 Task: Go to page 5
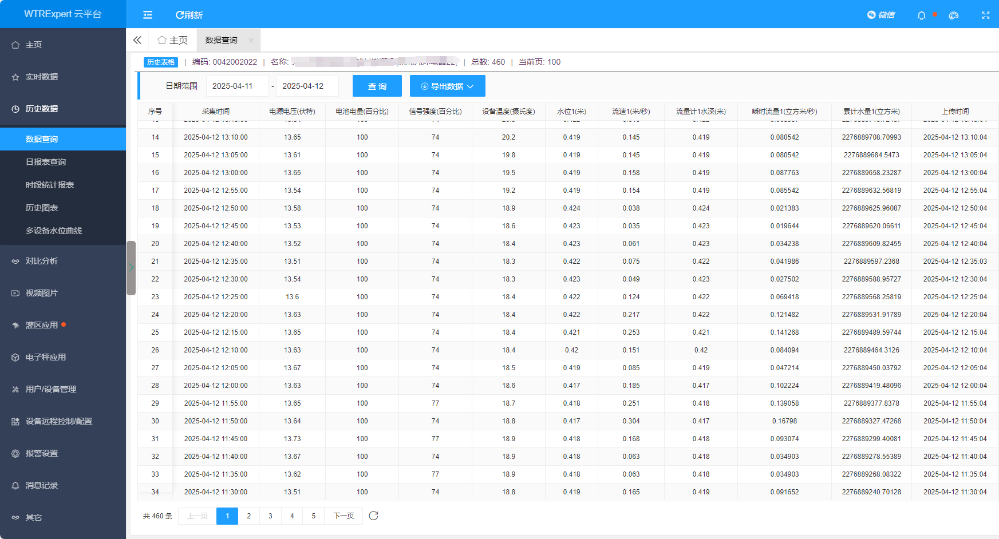tap(314, 516)
